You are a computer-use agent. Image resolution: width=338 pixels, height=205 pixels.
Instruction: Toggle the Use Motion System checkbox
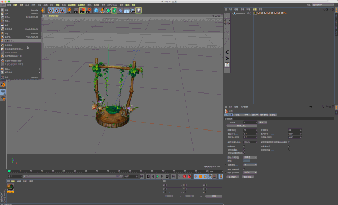coord(244,153)
